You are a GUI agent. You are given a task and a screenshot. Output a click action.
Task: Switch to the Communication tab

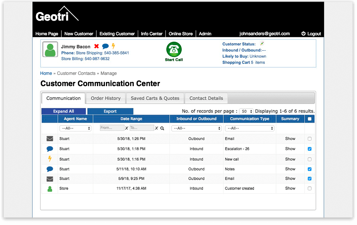point(64,98)
